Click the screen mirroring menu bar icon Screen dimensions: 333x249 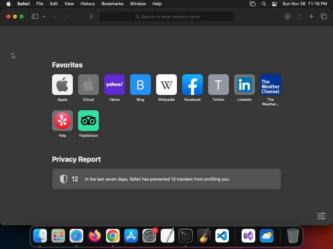point(252,4)
